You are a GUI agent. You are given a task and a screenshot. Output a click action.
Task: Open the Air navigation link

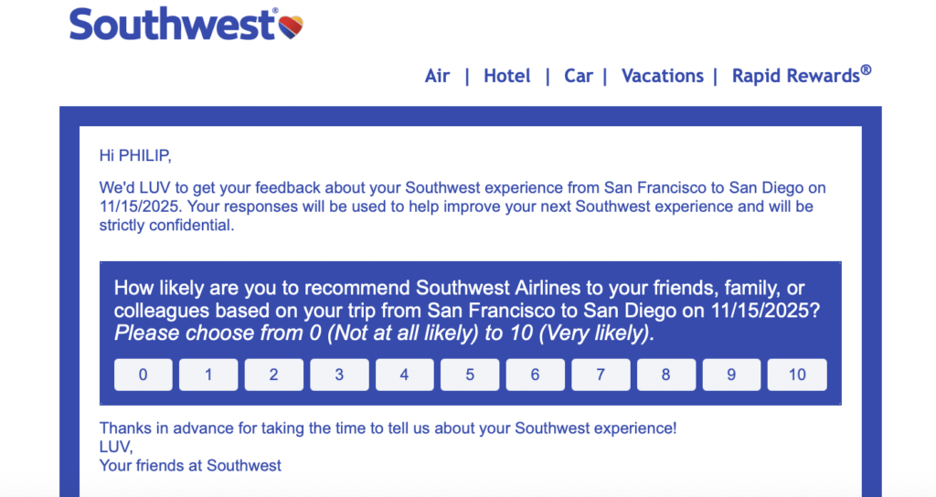[x=437, y=76]
